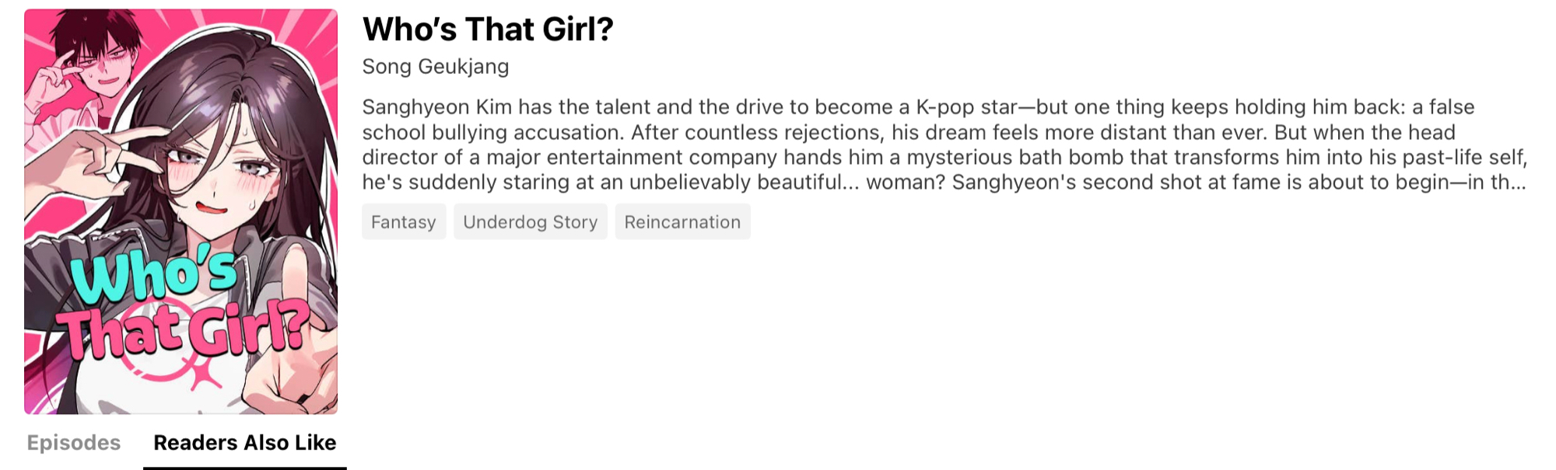Switch to the Episodes tab
This screenshot has width=1556, height=470.
pyautogui.click(x=74, y=443)
